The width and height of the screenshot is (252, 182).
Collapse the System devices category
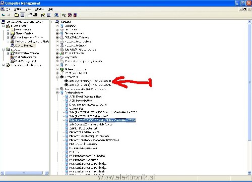pos(57,93)
